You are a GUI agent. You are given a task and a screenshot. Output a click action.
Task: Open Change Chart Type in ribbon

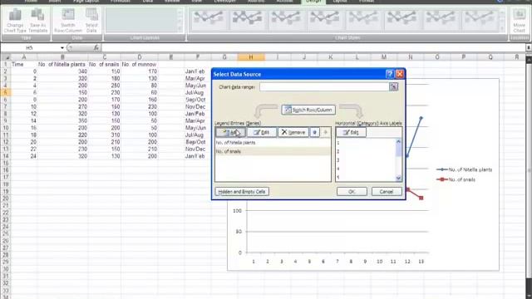click(15, 20)
